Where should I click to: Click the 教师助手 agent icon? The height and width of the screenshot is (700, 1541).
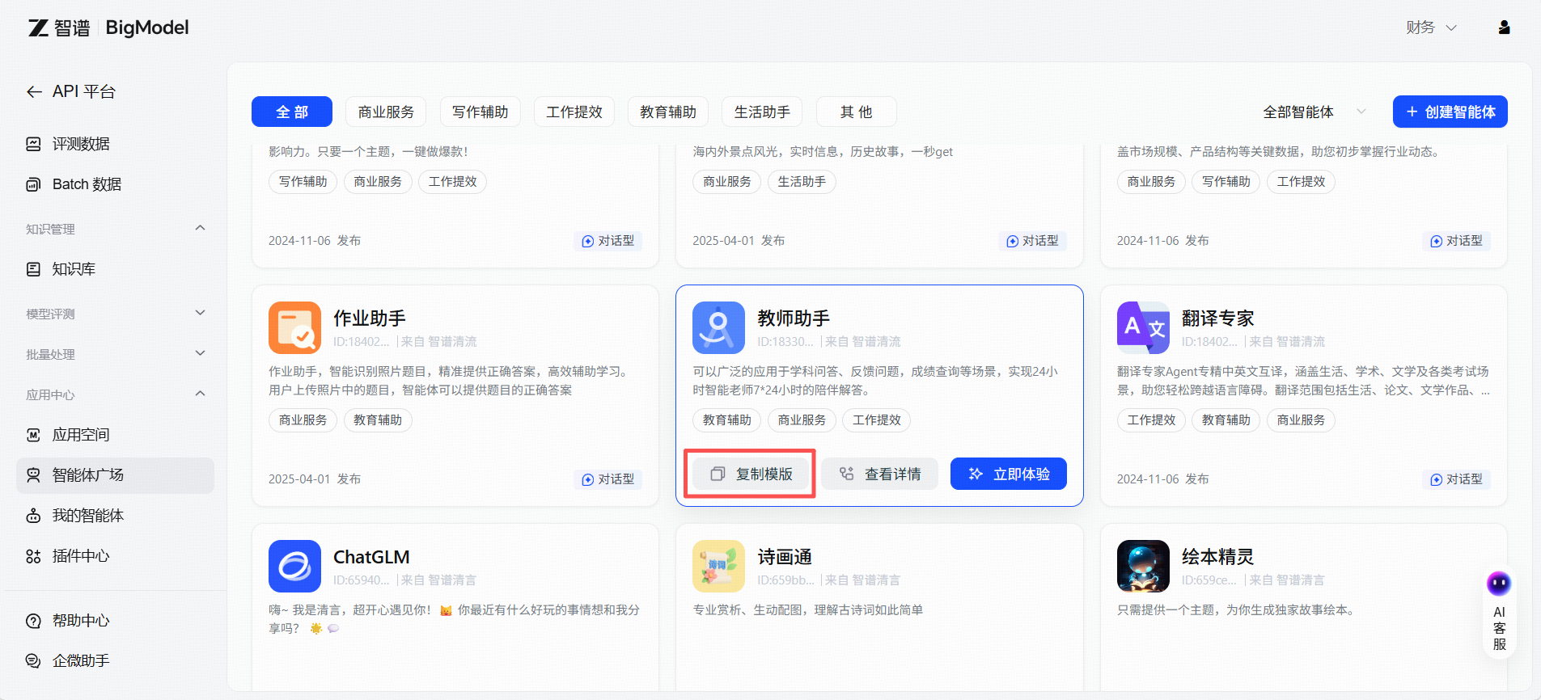718,327
